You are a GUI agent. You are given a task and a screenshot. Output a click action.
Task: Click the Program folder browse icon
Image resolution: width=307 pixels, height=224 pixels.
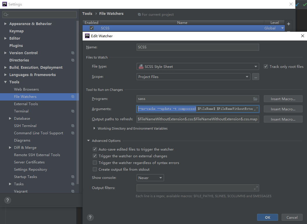[255, 99]
